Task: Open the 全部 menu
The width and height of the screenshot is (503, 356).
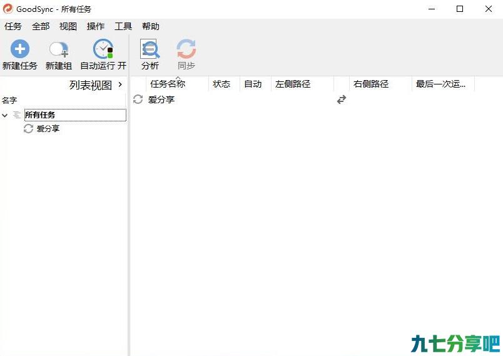Action: (41, 26)
